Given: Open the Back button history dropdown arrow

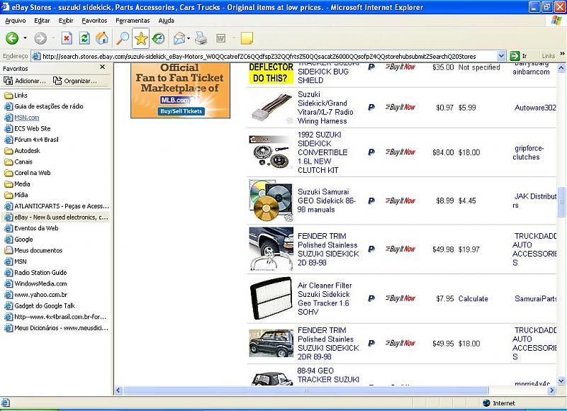Looking at the screenshot, I should (25, 38).
